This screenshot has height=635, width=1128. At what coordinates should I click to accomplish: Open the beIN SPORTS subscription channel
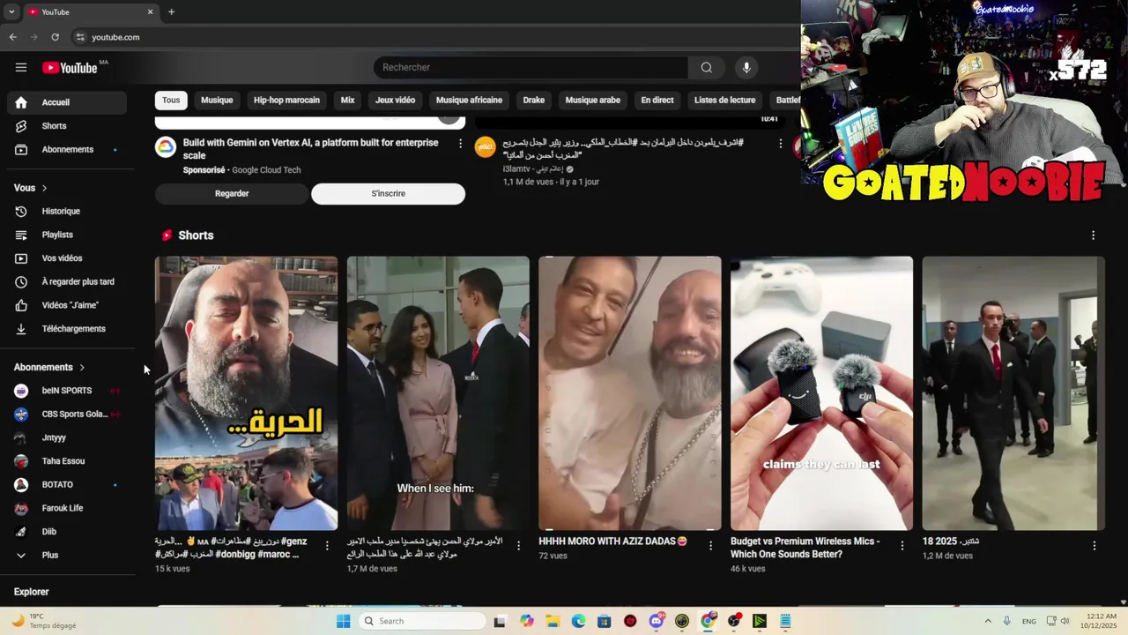[67, 391]
